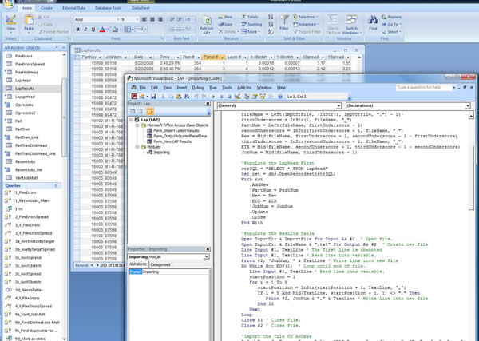Screen dimensions: 479x341
Task: Click the Design Mode icon in VBA toolbar
Action: tap(237, 97)
